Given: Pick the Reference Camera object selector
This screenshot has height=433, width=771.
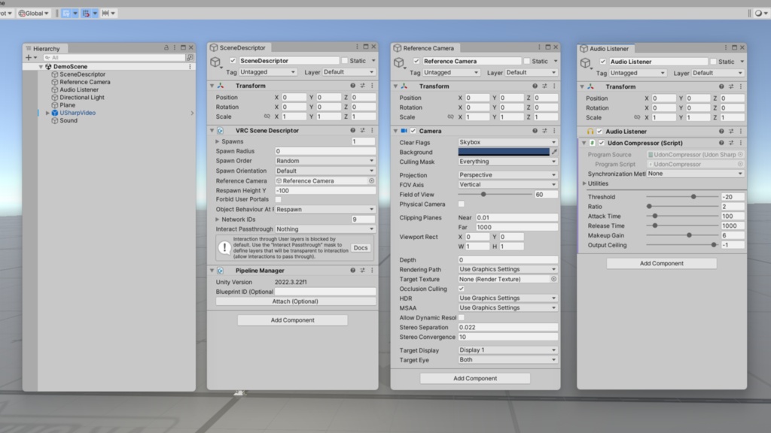Looking at the screenshot, I should (372, 180).
